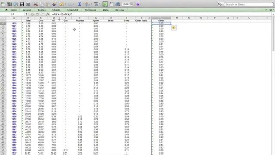Viewport: 275px width, 155px height.
Task: Select column A header
Action: 14,18
